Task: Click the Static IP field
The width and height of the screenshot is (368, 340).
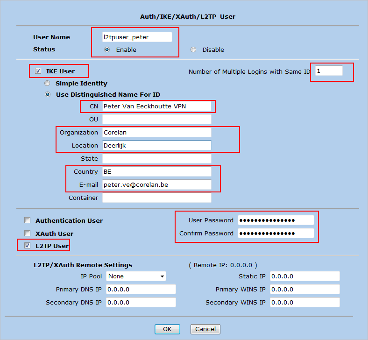Action: (304, 276)
